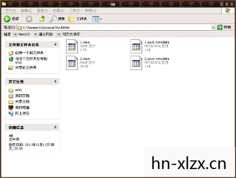Open the 工具(T) menu
The width and height of the screenshot is (236, 178).
(x=75, y=10)
